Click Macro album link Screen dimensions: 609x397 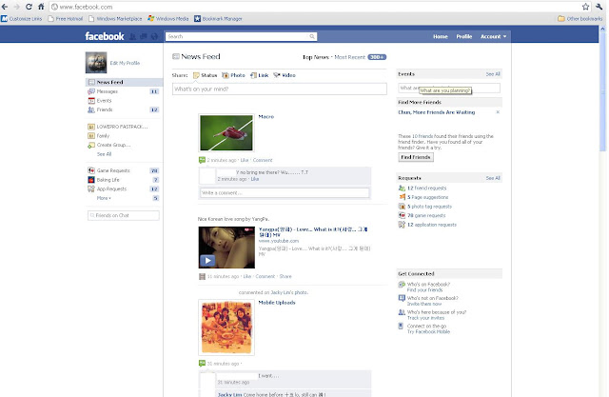(266, 116)
